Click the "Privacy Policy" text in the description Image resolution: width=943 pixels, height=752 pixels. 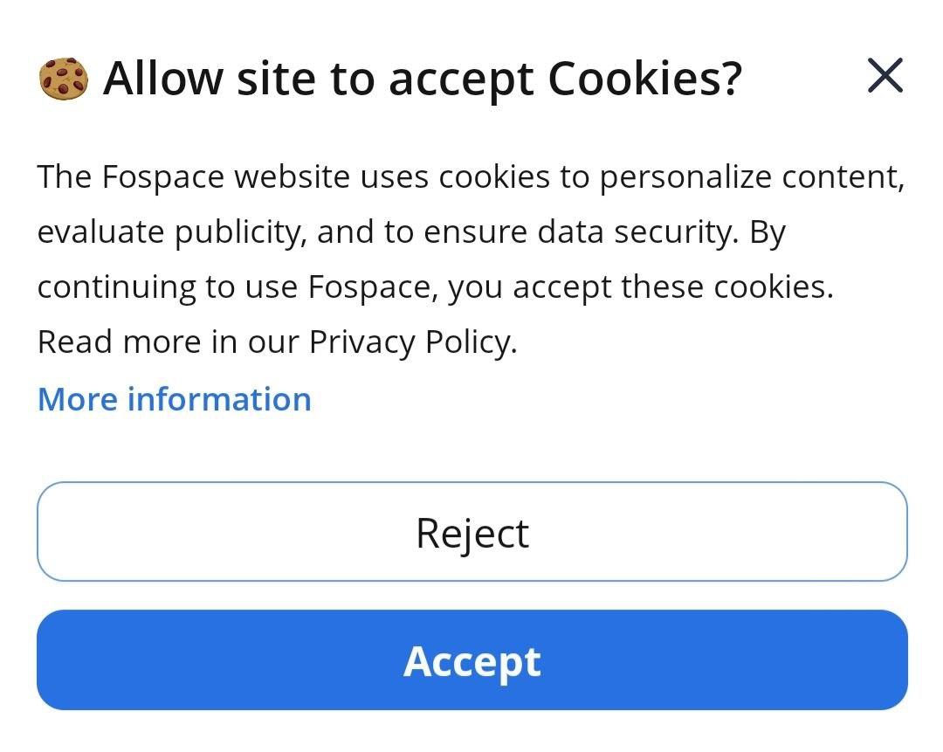tap(410, 342)
